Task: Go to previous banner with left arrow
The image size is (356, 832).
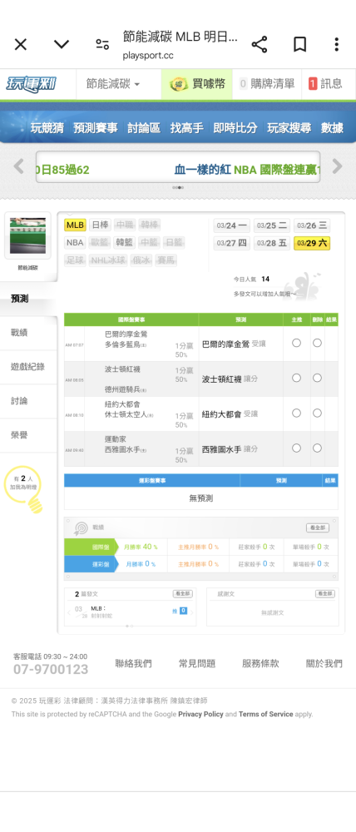Action: pyautogui.click(x=18, y=166)
